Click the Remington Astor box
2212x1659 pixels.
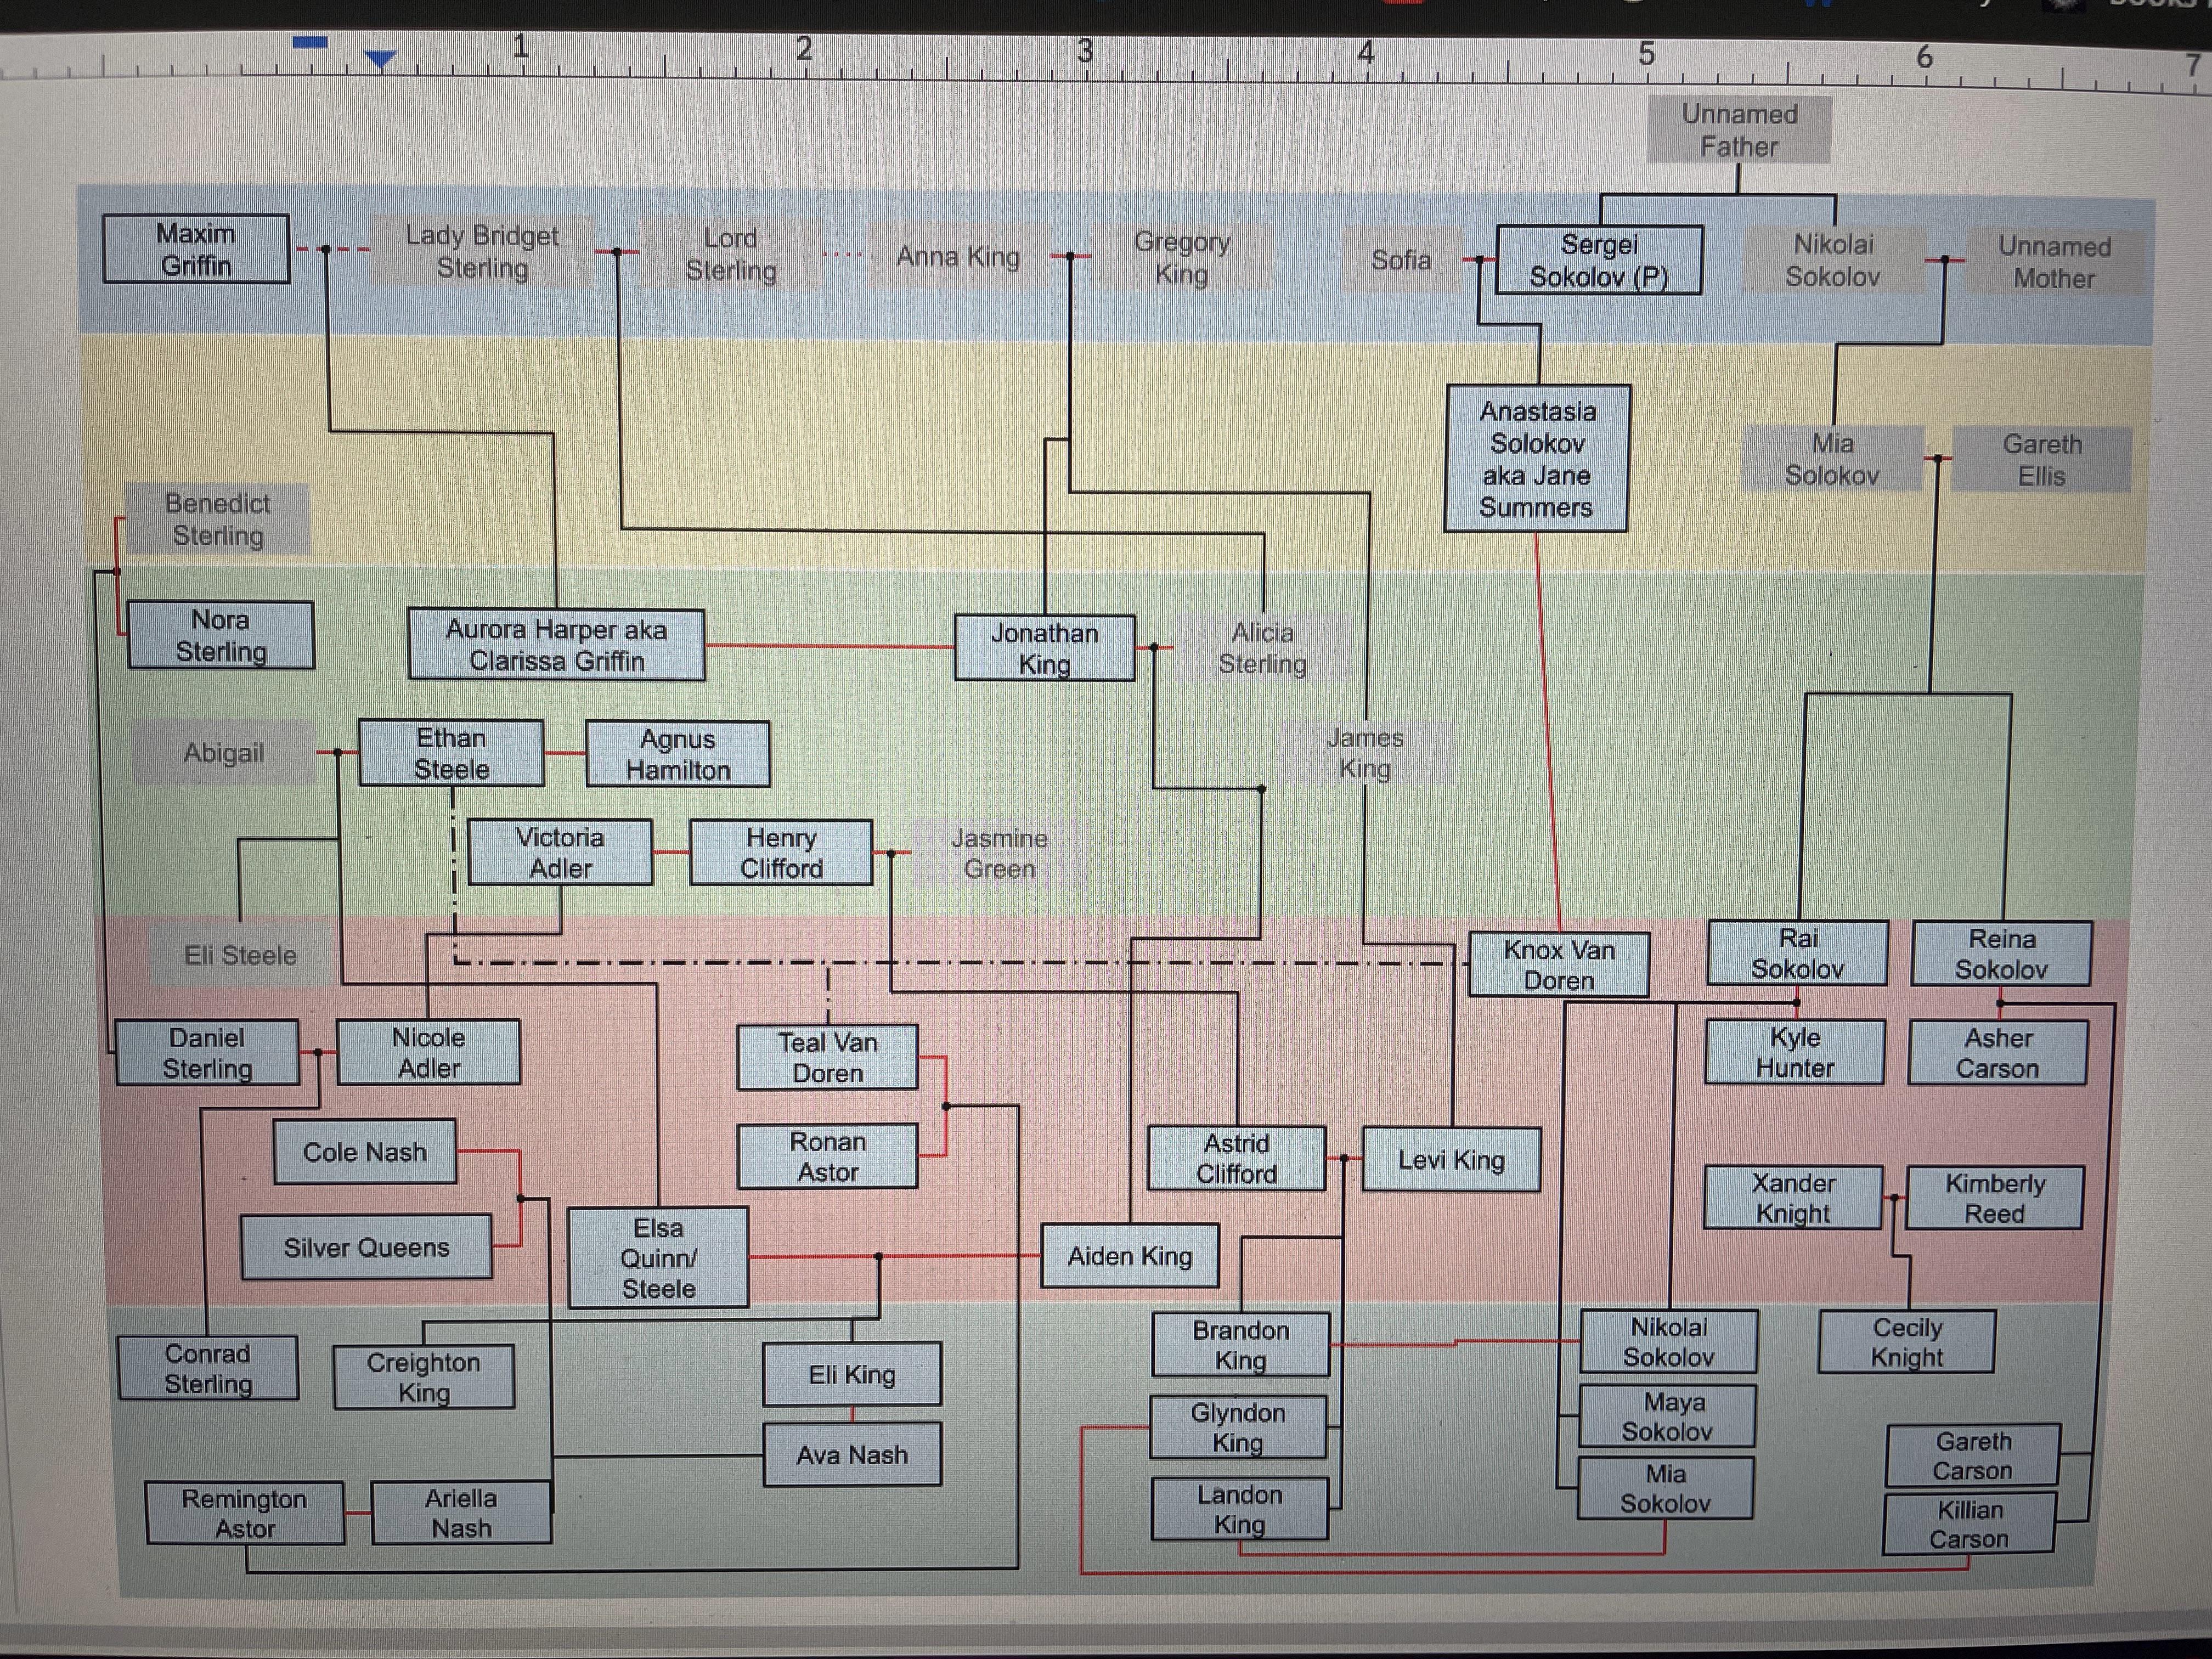pos(245,1513)
